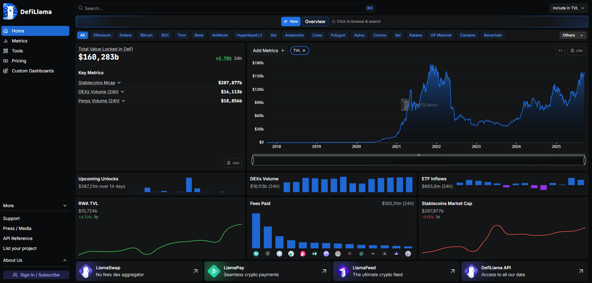Viewport: 592px width, 283px height.
Task: Click the Command-K shortcut badge
Action: [370, 8]
